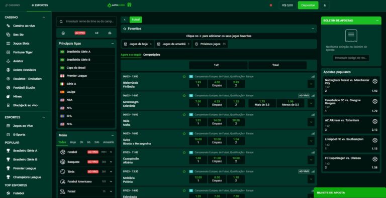This screenshot has height=198, width=386.
Task: Open the home icon in sports filter bar
Action: [63, 33]
